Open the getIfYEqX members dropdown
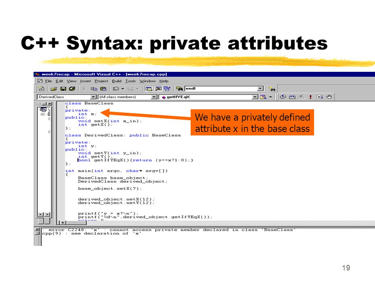 (255, 97)
